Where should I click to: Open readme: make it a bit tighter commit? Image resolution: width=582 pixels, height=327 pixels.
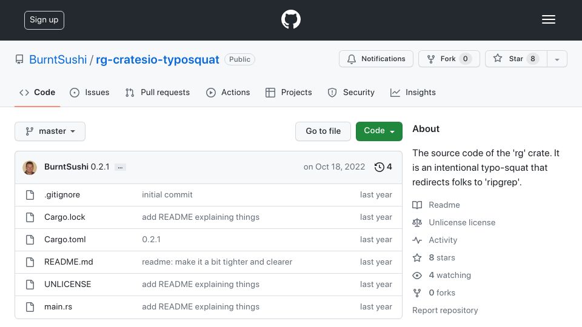click(217, 262)
